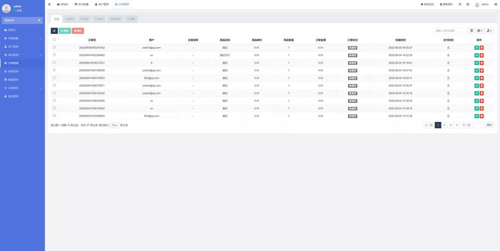Click the refresh icon above the order table
The width and height of the screenshot is (500, 251).
tap(54, 31)
